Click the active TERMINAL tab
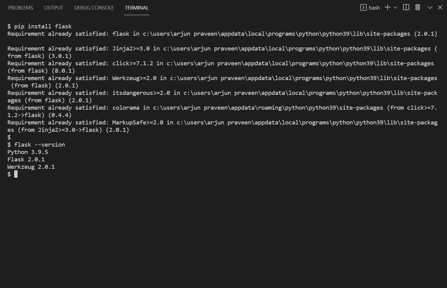The image size is (447, 288). coord(136,7)
